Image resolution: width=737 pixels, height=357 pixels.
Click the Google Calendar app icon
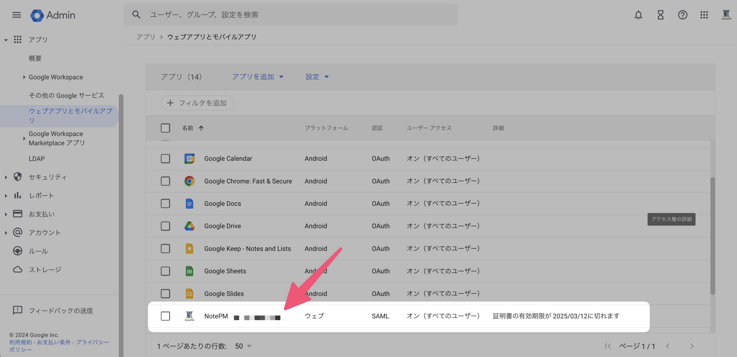189,158
